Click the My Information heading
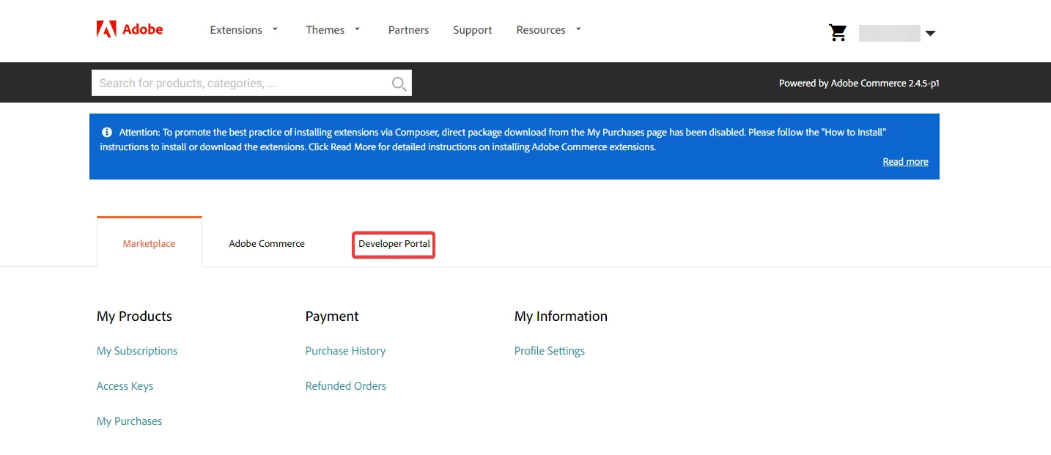Screen dimensions: 1051x455 (x=561, y=317)
